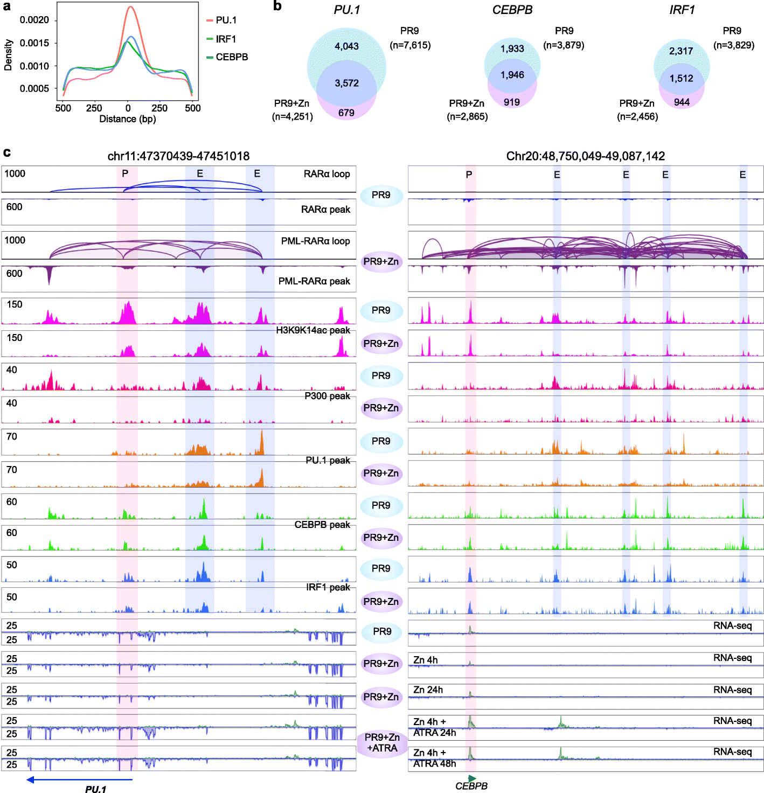This screenshot has width=764, height=793.
Task: Click the blue PU.1 gene direction arrow
Action: point(79,780)
